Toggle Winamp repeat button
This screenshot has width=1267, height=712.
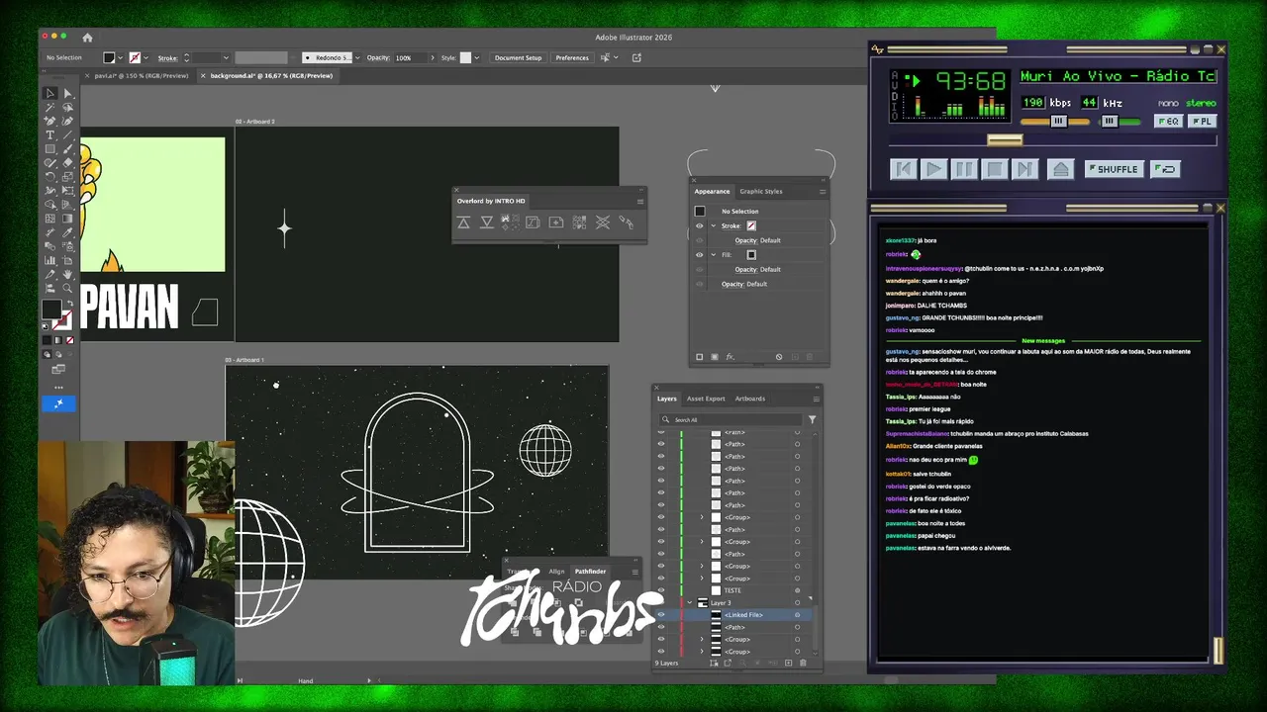(x=1165, y=169)
